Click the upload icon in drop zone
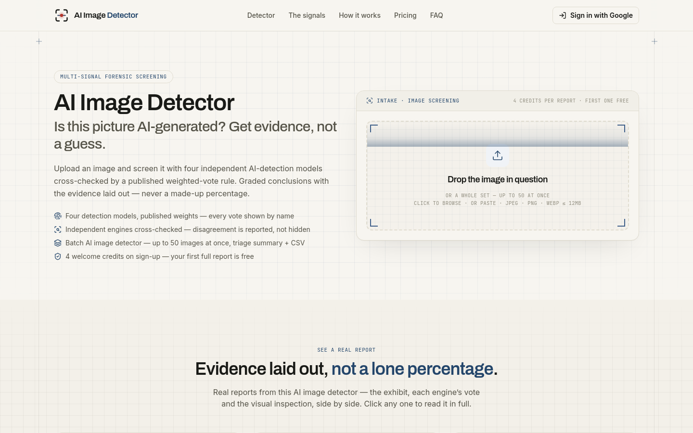Viewport: 693px width, 433px height. [x=498, y=155]
